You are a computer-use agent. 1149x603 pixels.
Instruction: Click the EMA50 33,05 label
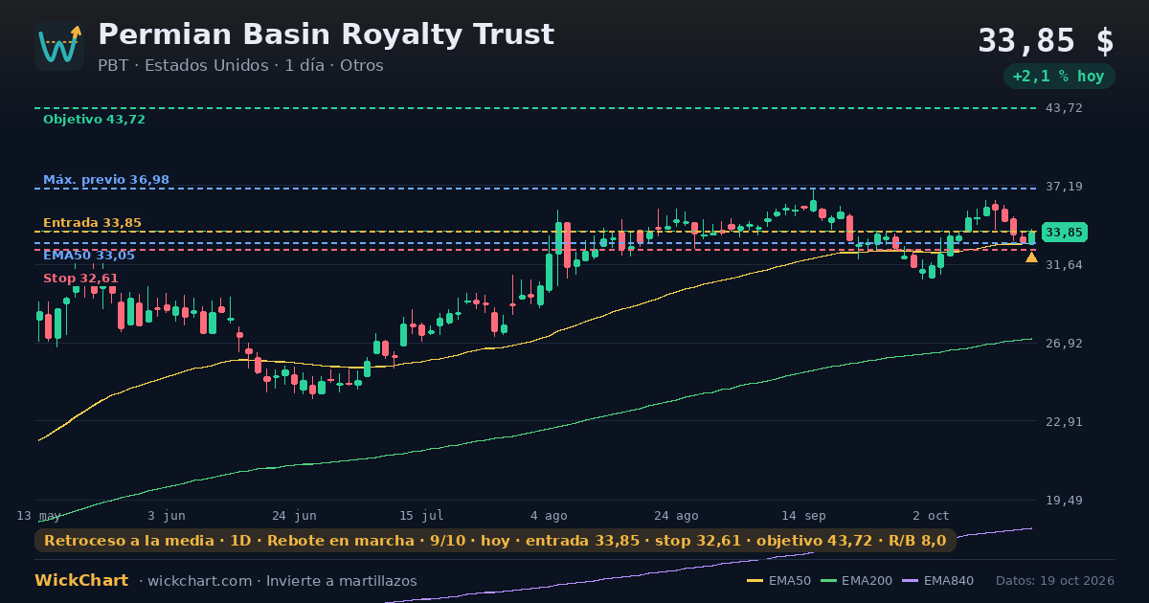89,256
